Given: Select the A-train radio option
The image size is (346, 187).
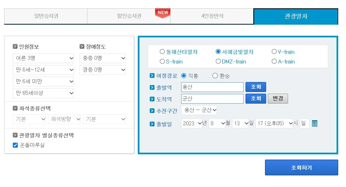Looking at the screenshot, I should click(x=274, y=62).
